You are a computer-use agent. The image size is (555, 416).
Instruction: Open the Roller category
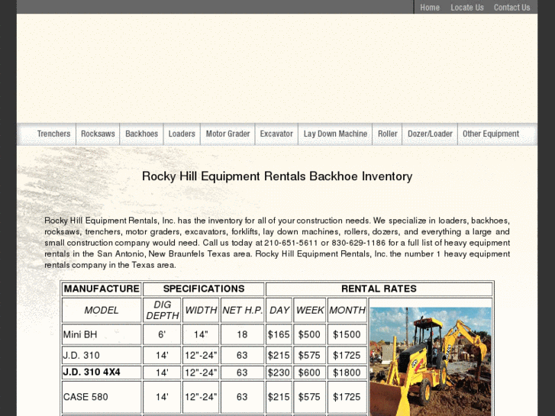(x=388, y=134)
